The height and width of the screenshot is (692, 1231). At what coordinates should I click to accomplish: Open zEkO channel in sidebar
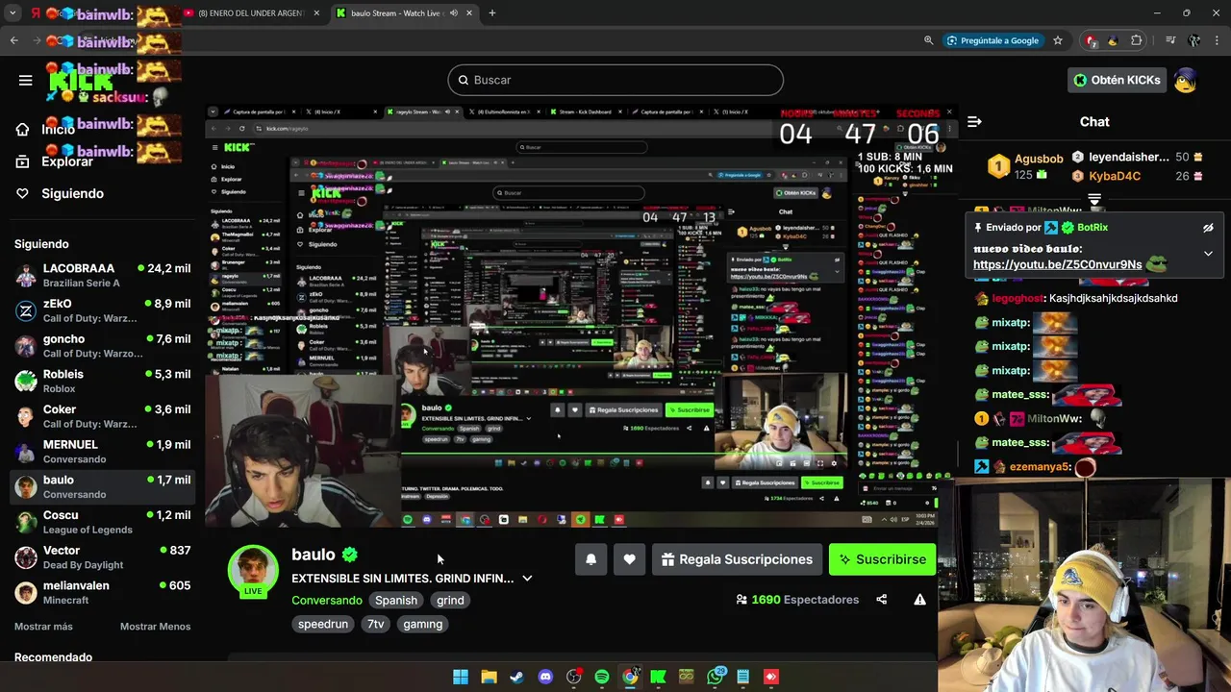pyautogui.click(x=103, y=310)
